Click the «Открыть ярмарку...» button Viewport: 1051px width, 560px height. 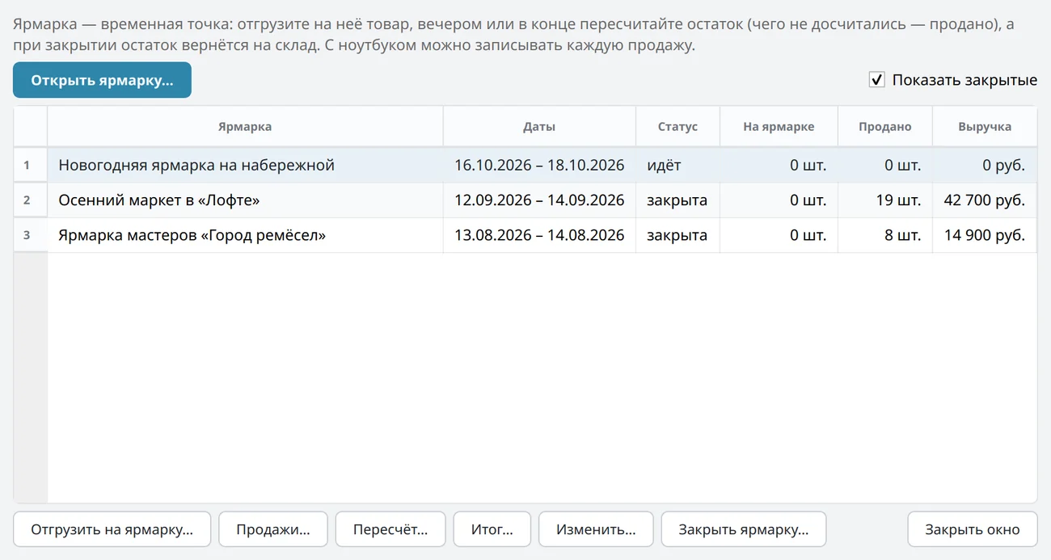point(102,80)
